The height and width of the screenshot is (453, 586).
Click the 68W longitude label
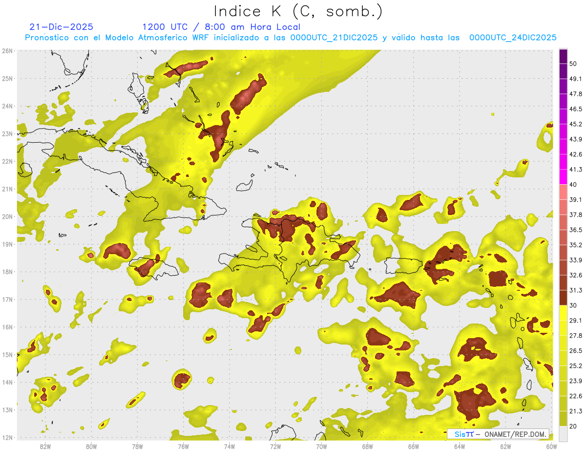coord(368,447)
